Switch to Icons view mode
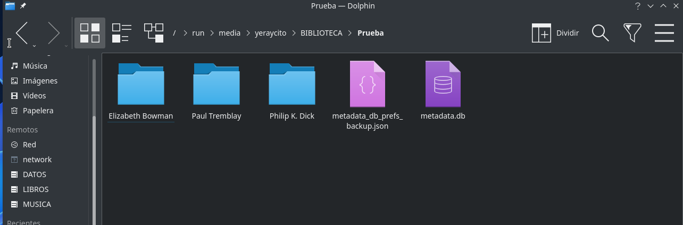 (89, 33)
